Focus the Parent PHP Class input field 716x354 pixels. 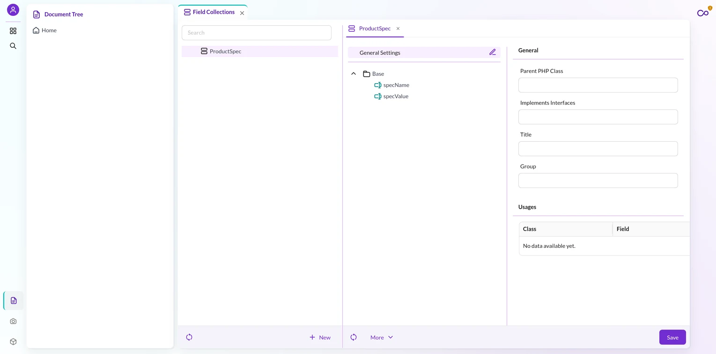coord(598,85)
